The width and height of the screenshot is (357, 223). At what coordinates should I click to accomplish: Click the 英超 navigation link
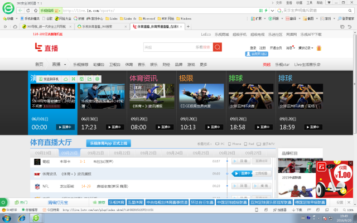coord(267,65)
